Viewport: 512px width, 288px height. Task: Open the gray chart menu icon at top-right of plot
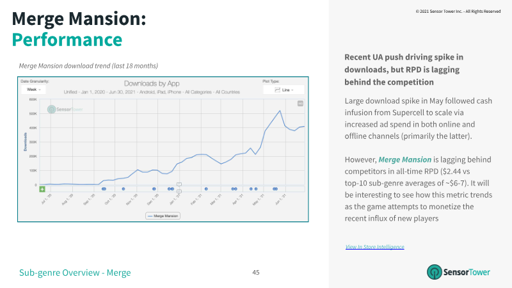pyautogui.click(x=300, y=104)
